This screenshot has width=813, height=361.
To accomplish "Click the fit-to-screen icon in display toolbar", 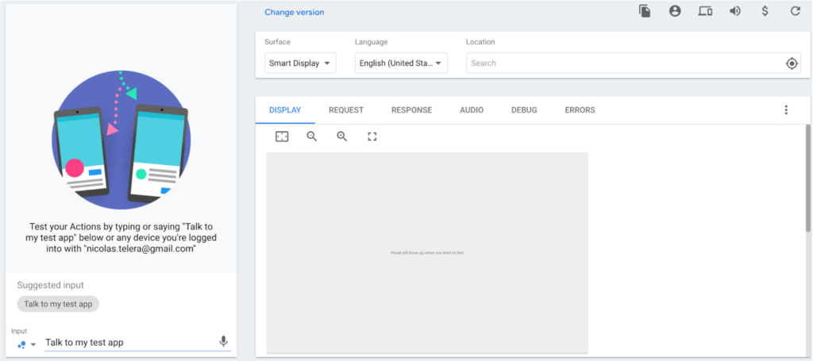I will pyautogui.click(x=282, y=136).
